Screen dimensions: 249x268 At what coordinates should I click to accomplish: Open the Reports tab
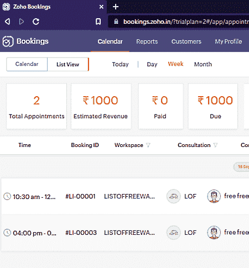[x=147, y=41]
